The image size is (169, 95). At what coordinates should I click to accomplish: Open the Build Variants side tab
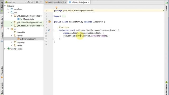[2, 89]
